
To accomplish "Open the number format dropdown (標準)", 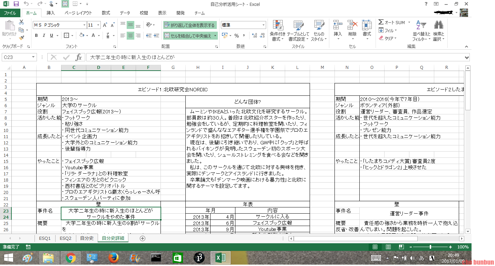I will (264, 25).
